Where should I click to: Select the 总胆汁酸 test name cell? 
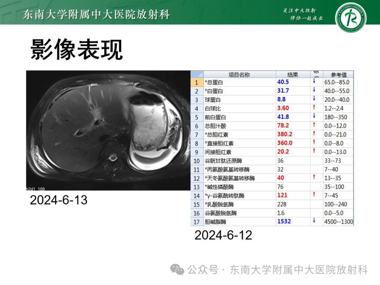tap(240, 126)
